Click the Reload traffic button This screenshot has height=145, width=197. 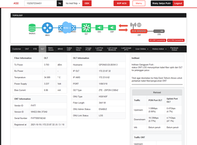click(157, 92)
